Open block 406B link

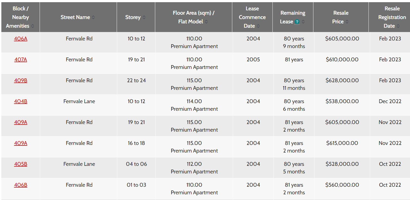[21, 185]
